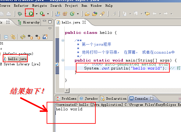Screen dimensions: 181x132
Task: Switch to the Problems tab
Action: click(x=66, y=98)
